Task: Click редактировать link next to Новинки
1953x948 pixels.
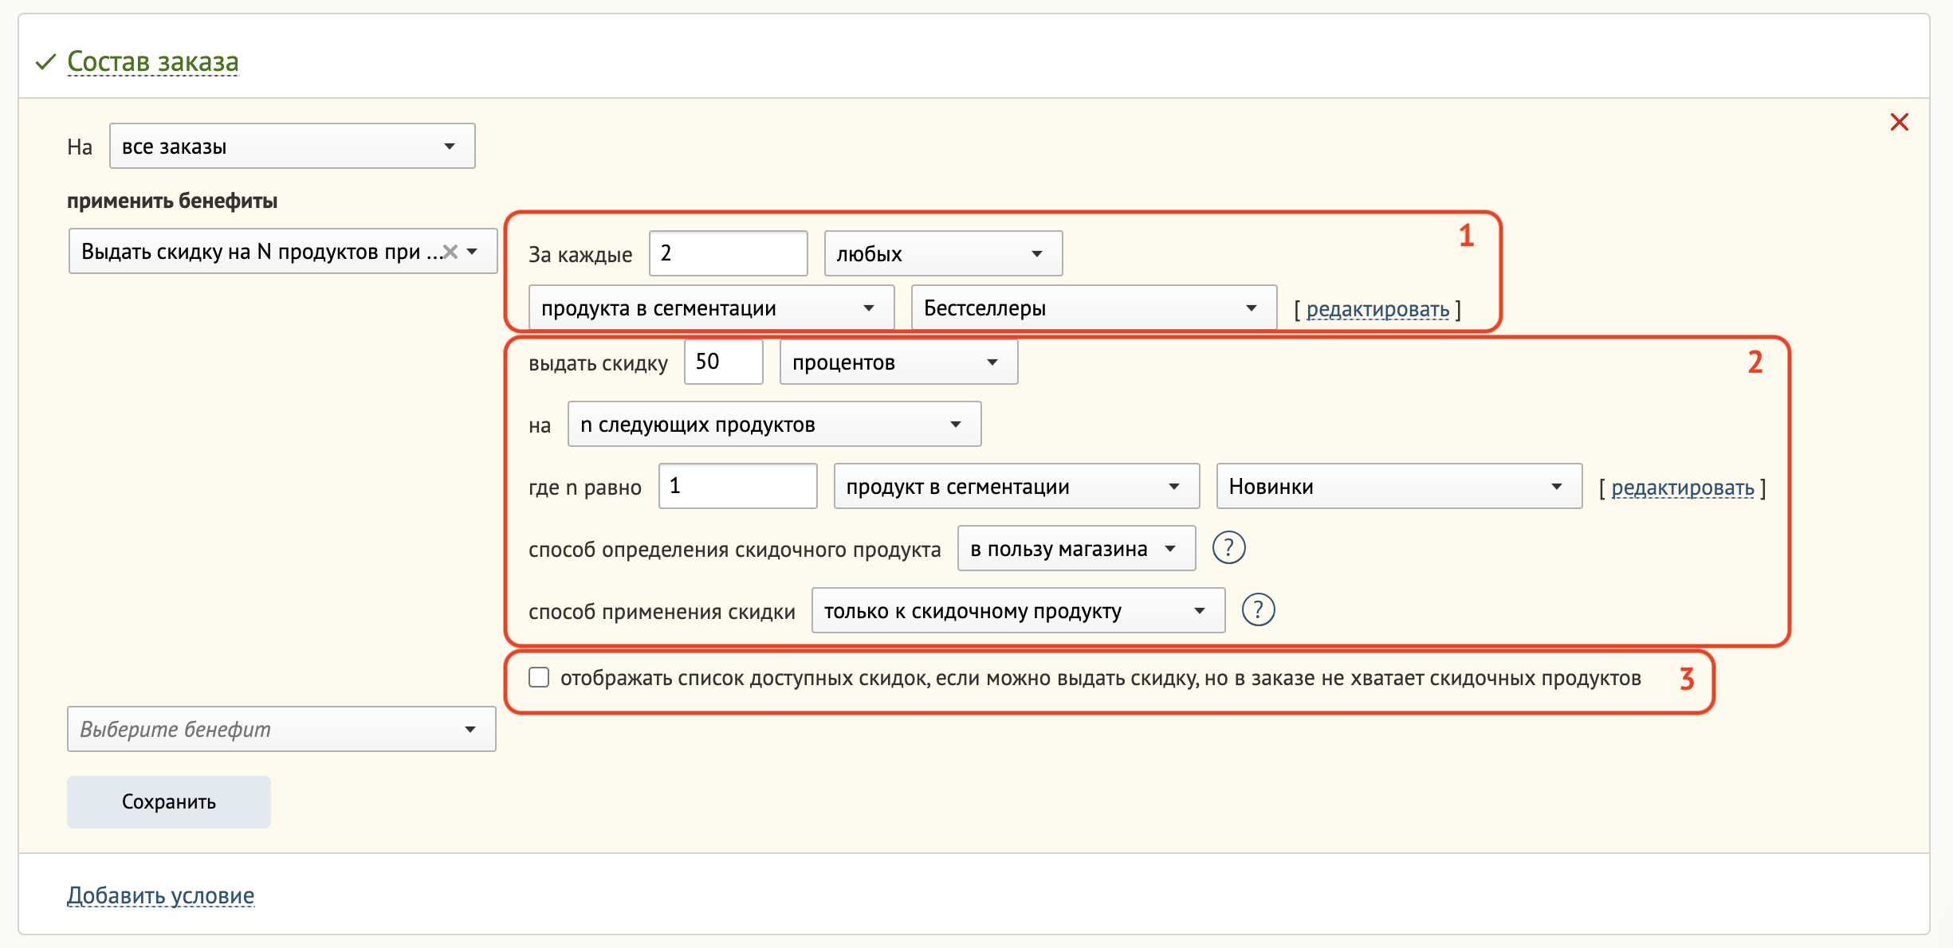Action: tap(1683, 488)
